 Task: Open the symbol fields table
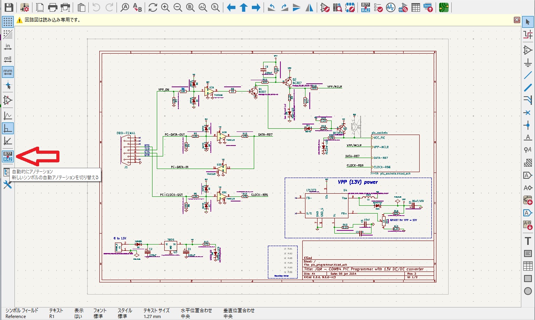coord(415,7)
